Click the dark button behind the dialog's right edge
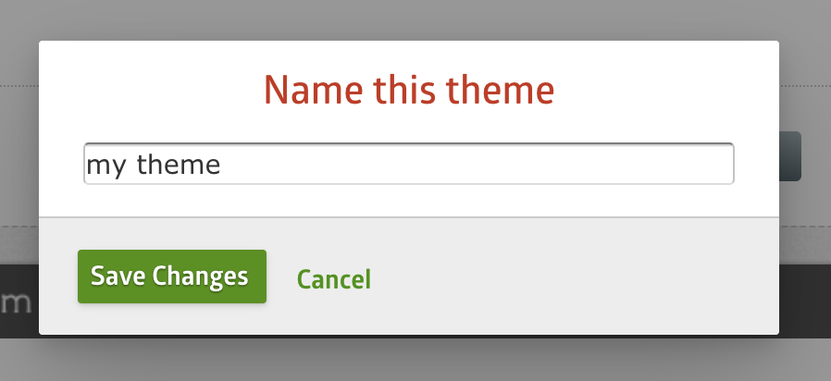831x381 pixels. pos(790,156)
